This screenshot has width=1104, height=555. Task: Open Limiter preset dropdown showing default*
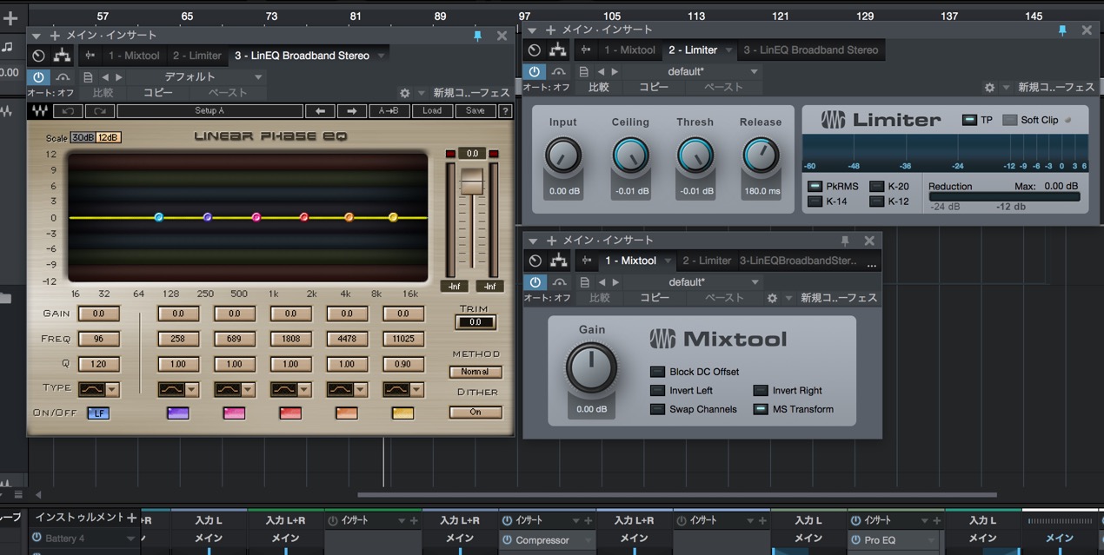714,71
